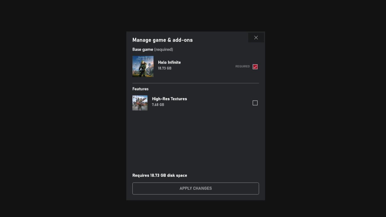Screen dimensions: 386x217
Task: Click the Requires 18.73 GB disk space text
Action: tap(160, 175)
